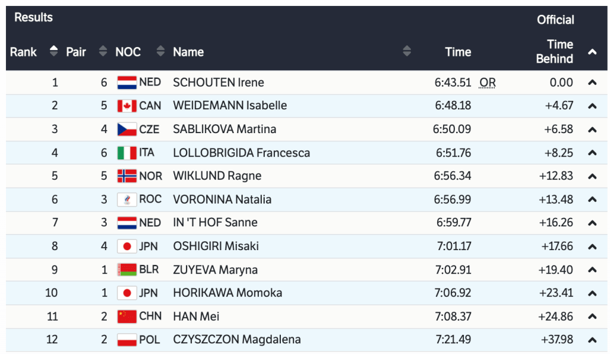This screenshot has width=610, height=354.
Task: Click the Czech flag next to SABLIKOVA
Action: coord(127,129)
